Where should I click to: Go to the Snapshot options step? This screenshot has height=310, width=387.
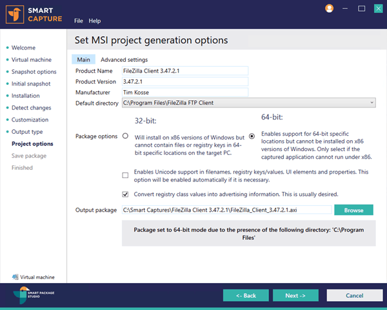(34, 72)
